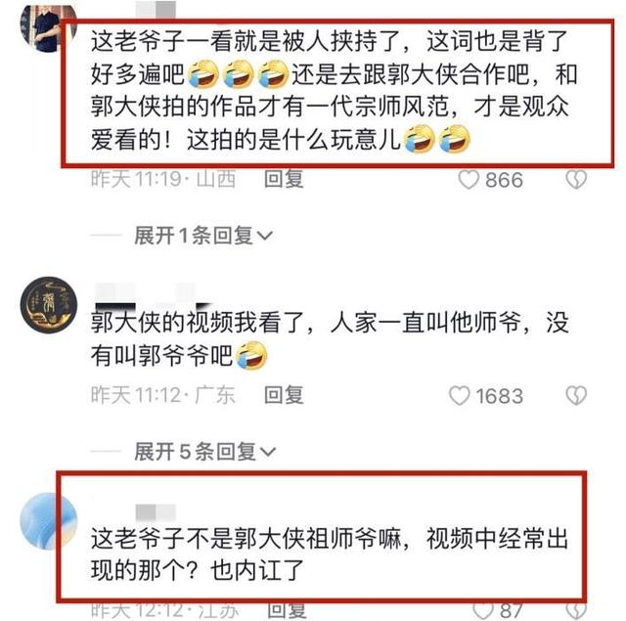Reply to the 山西 comment via 回复
The image size is (626, 621).
(x=284, y=179)
